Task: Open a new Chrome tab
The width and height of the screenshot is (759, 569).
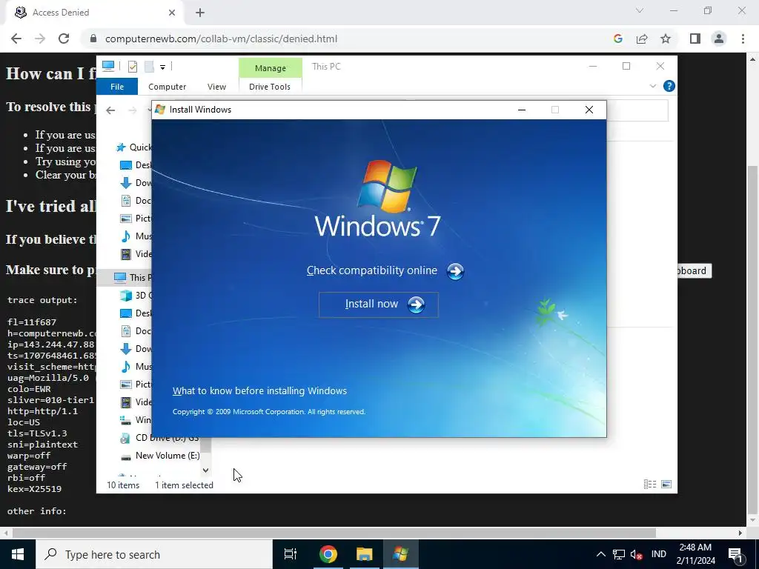Action: pyautogui.click(x=200, y=13)
